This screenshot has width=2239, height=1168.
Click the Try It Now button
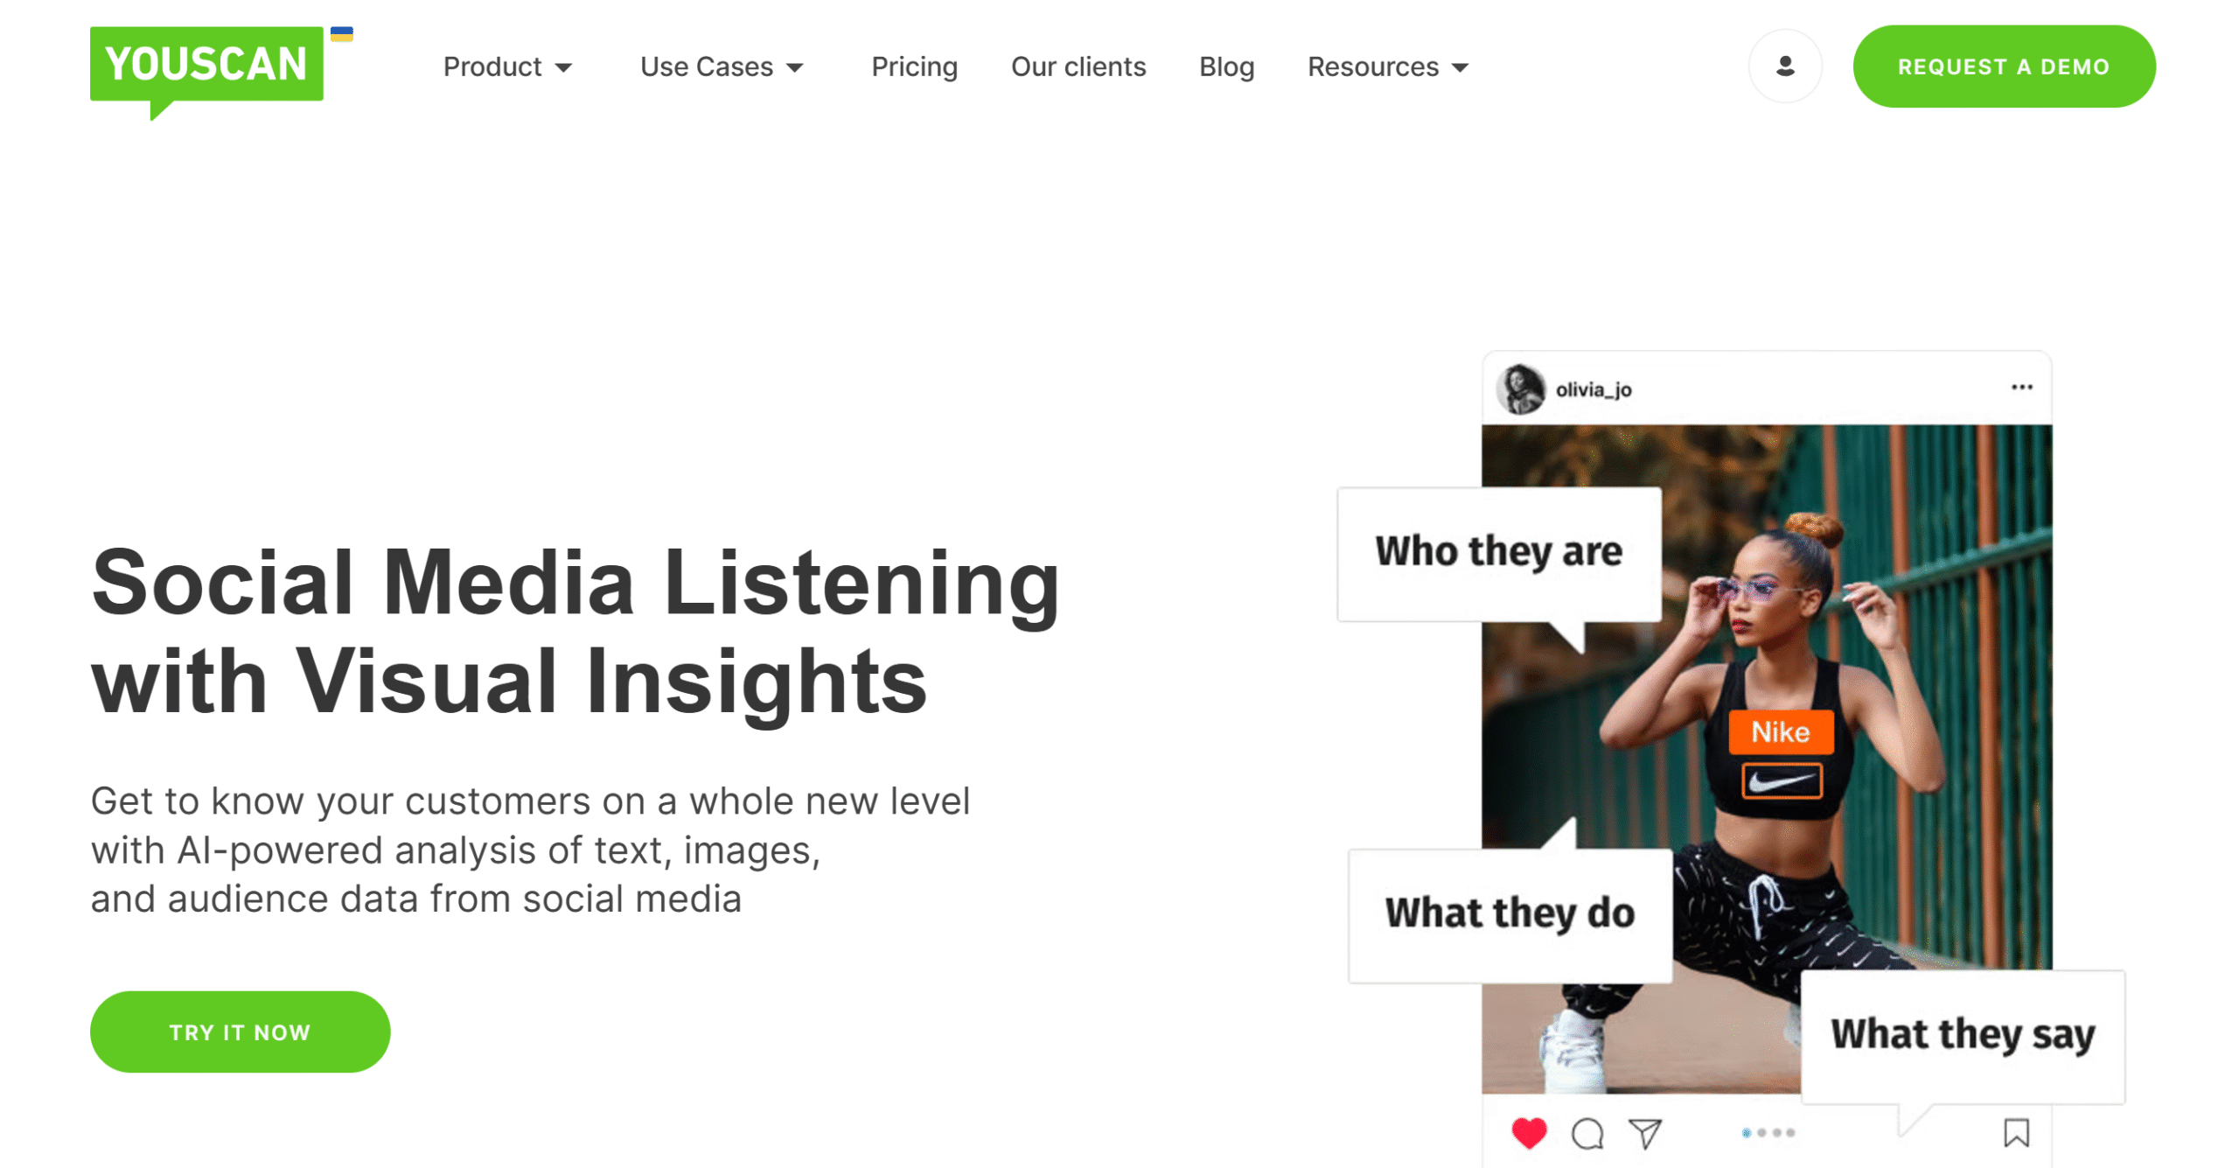[240, 1032]
